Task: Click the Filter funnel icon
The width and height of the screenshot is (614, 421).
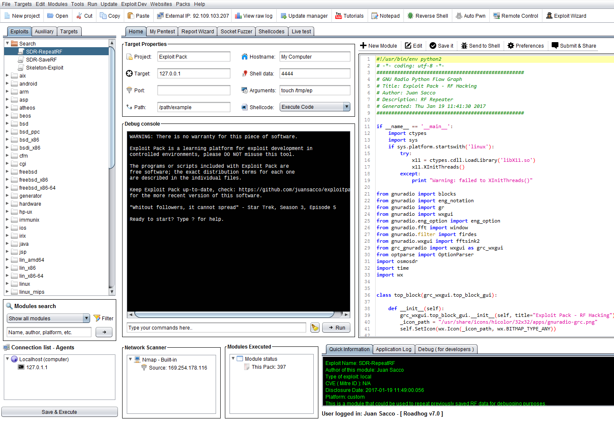Action: pyautogui.click(x=97, y=319)
